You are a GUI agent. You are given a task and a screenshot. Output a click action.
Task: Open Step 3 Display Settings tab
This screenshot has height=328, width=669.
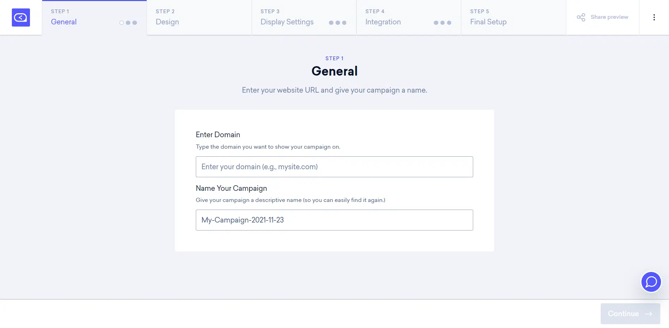(287, 22)
